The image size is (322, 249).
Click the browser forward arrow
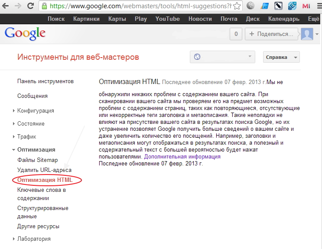pyautogui.click(x=18, y=6)
